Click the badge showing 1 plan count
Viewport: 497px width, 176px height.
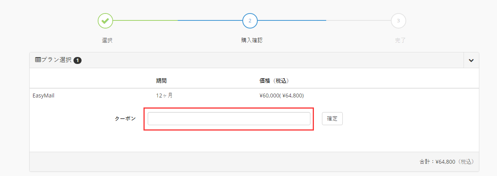pyautogui.click(x=77, y=60)
